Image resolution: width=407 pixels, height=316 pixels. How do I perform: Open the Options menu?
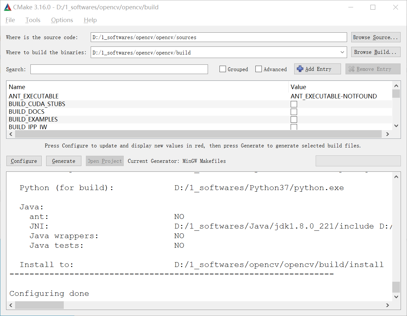click(62, 20)
